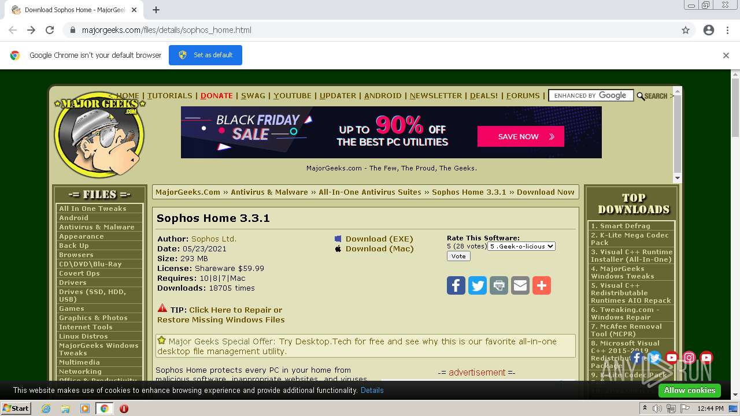Click Antivirus & Malware breadcrumb
740x416 pixels.
click(269, 192)
